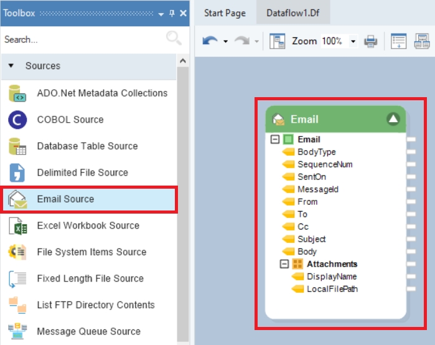This screenshot has height=345, width=435.
Task: Click the green Email node square icon
Action: (288, 139)
